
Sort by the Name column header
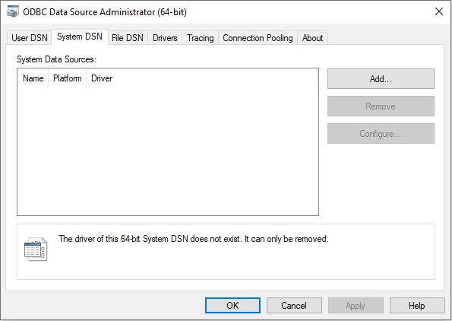click(x=33, y=78)
